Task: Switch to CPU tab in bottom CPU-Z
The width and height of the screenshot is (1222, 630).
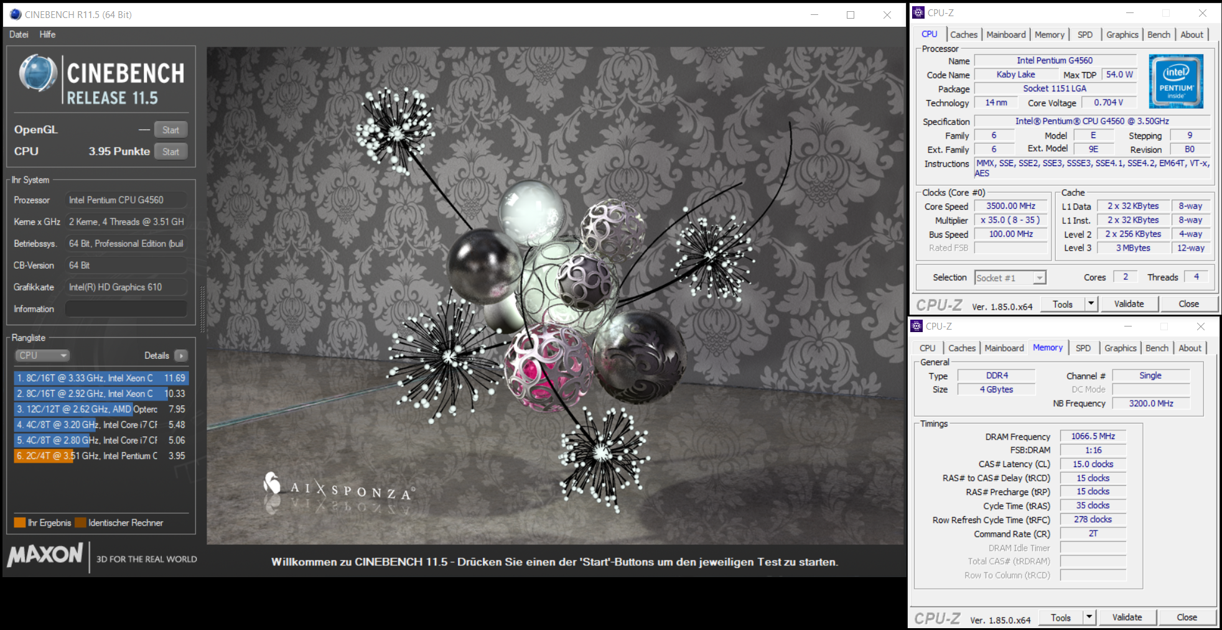Action: tap(927, 348)
